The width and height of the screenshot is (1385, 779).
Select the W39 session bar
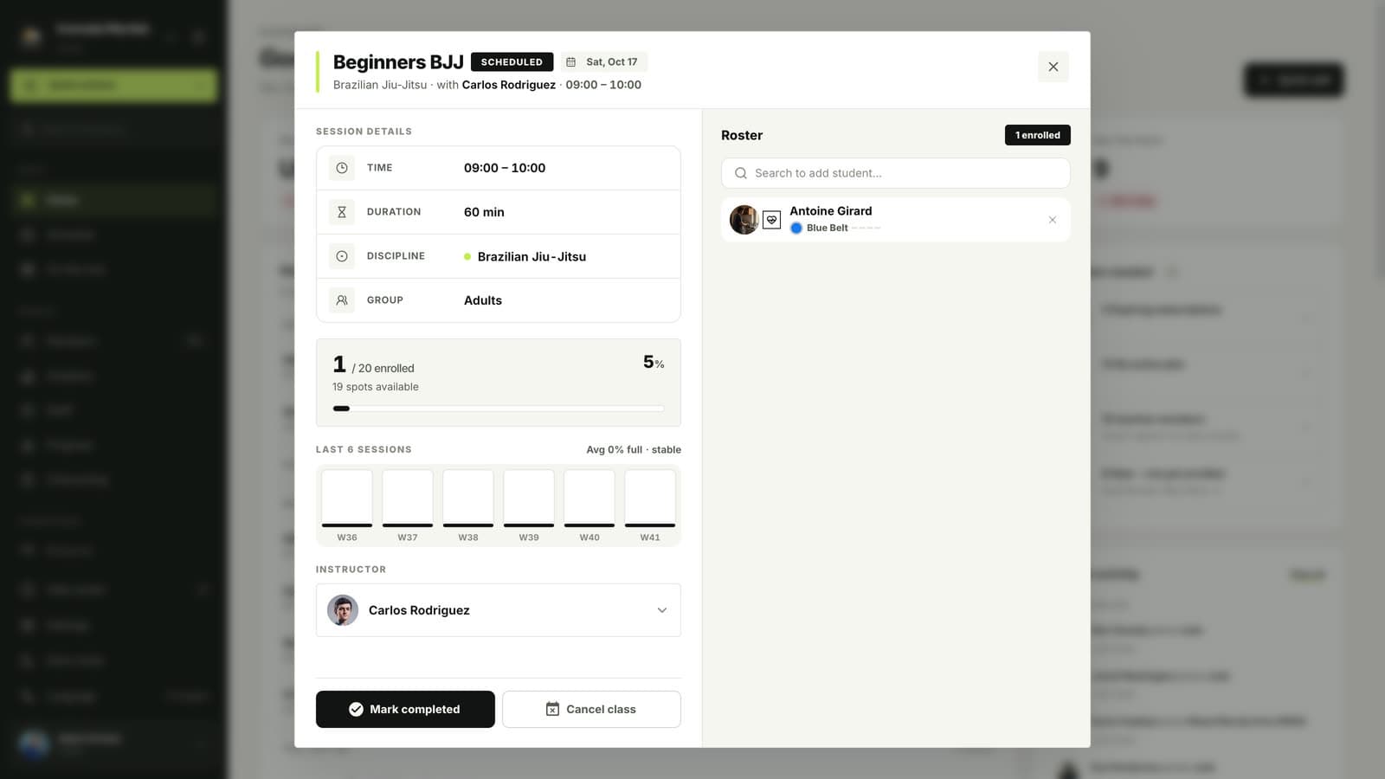pos(529,499)
